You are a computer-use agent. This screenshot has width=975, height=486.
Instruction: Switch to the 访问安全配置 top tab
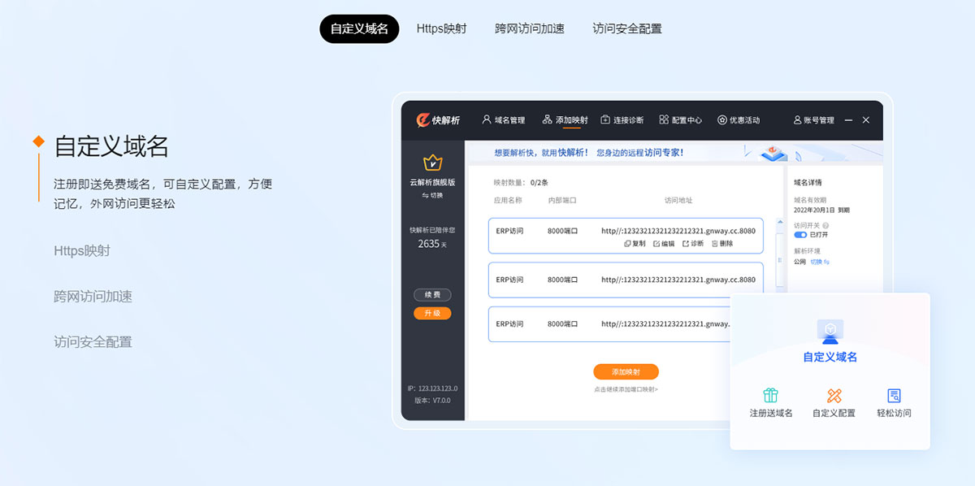tap(627, 28)
